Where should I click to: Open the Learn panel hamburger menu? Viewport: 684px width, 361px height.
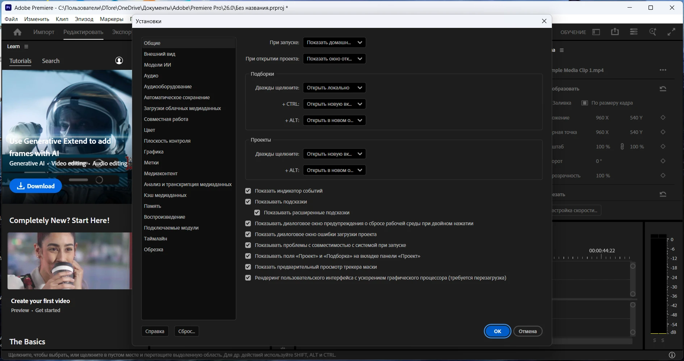coord(26,46)
